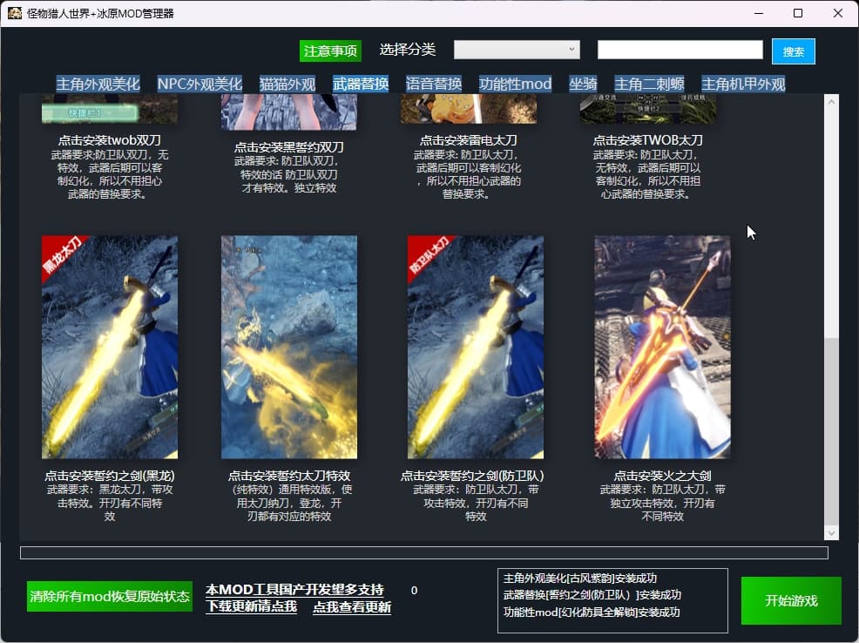Switch to the 坐骑 tab

click(583, 85)
